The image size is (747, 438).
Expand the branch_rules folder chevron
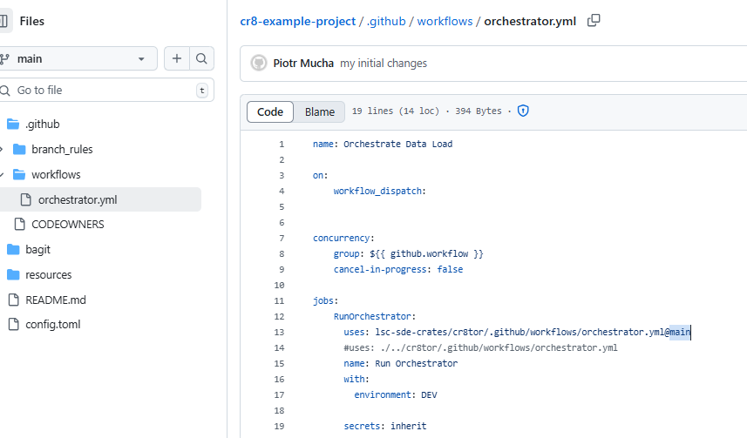click(2, 150)
